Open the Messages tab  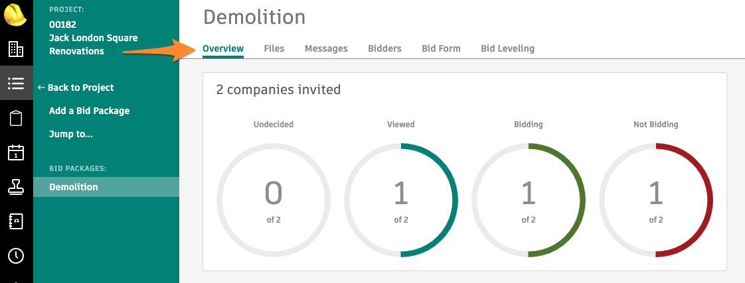[326, 48]
